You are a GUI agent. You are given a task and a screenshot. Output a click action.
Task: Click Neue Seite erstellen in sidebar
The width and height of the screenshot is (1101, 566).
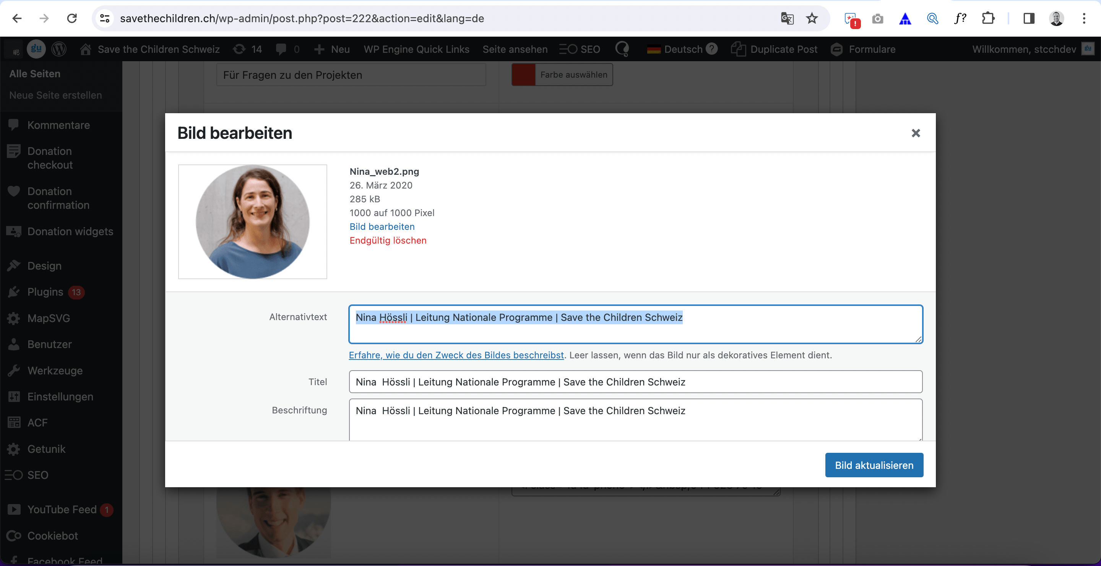pos(55,95)
